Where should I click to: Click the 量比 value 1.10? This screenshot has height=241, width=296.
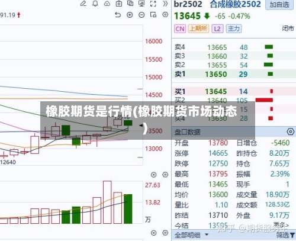221,205
